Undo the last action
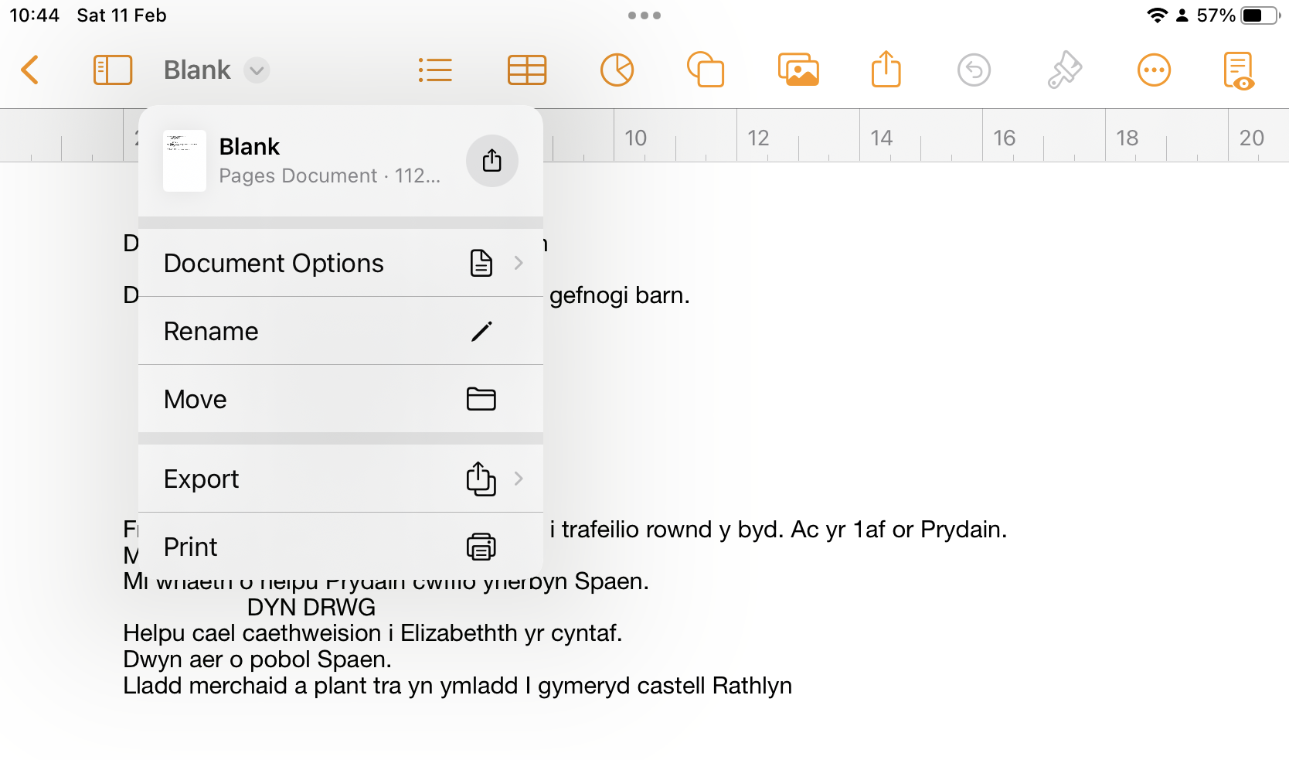The height and width of the screenshot is (760, 1289). click(x=974, y=70)
